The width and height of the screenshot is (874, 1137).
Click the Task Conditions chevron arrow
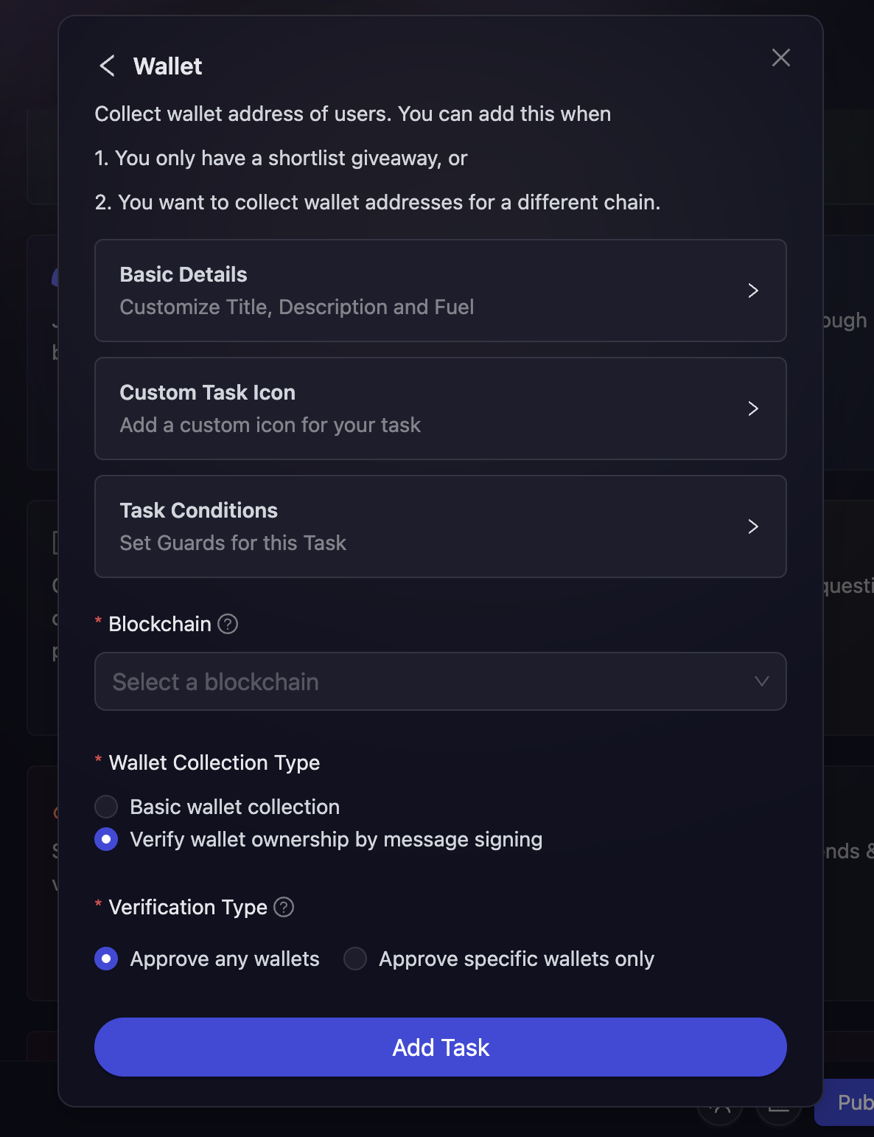(753, 526)
